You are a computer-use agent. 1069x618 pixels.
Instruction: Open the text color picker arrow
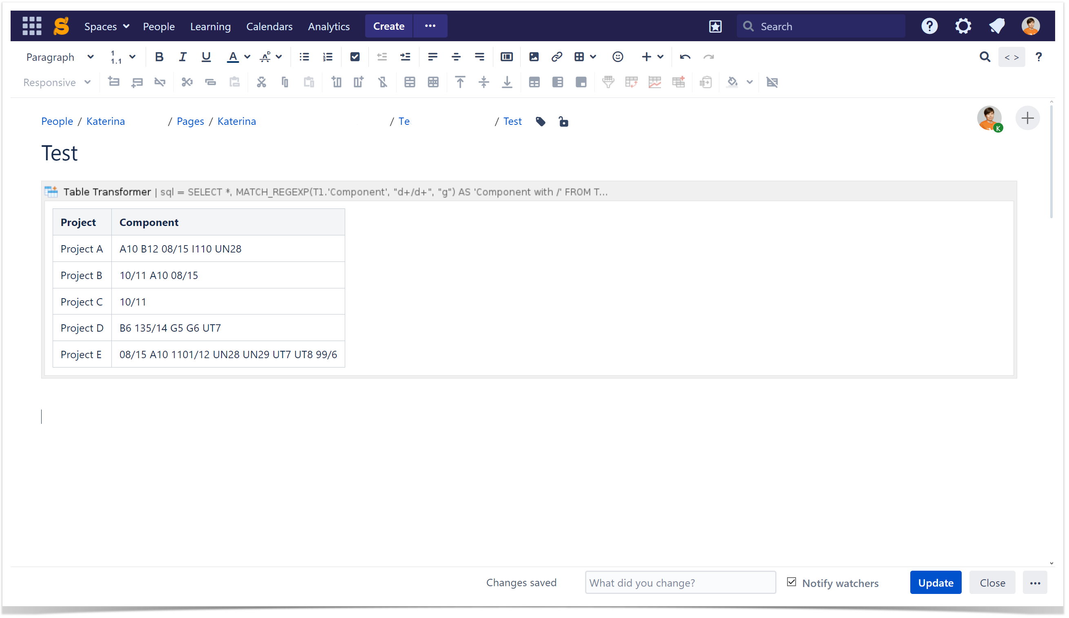247,57
